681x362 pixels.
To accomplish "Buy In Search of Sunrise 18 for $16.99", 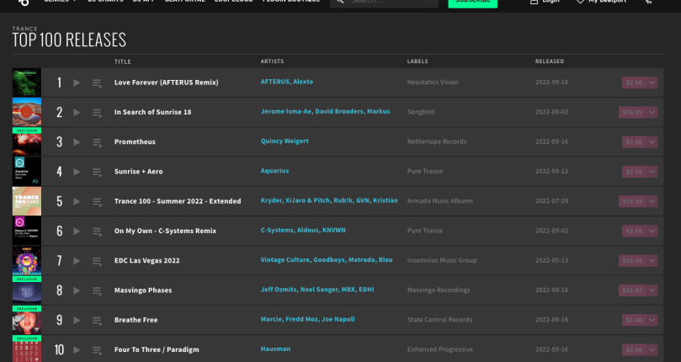I will point(633,112).
